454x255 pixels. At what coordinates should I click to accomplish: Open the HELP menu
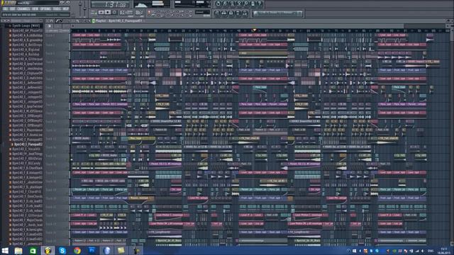click(66, 9)
